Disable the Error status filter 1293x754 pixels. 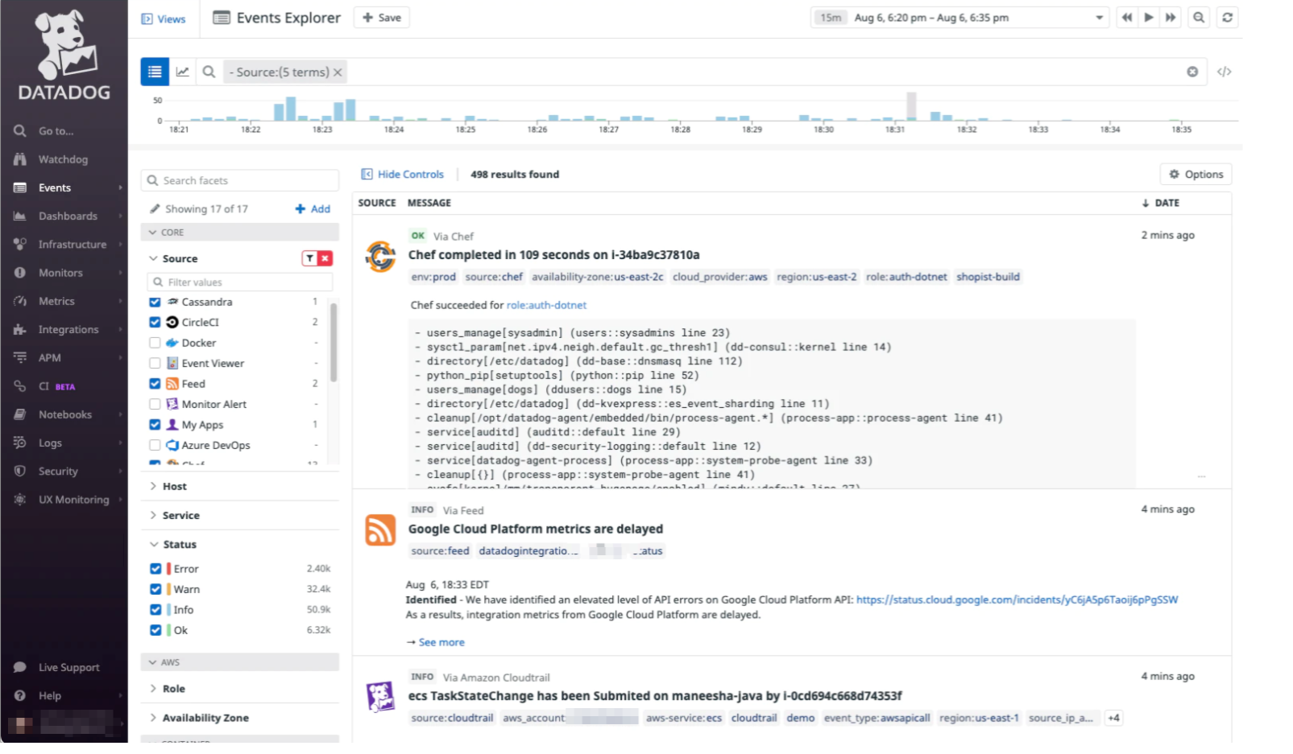(155, 568)
